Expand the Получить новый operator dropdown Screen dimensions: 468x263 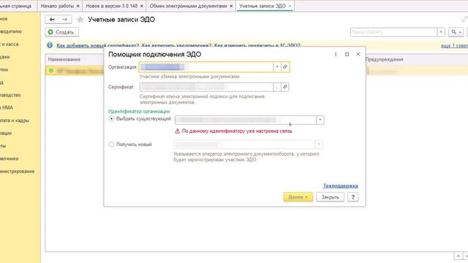point(319,145)
